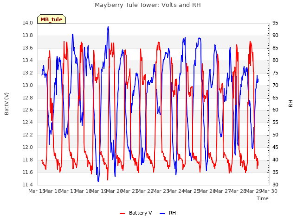Click the 12.4 left axis value
The image size is (297, 222).
click(28, 122)
